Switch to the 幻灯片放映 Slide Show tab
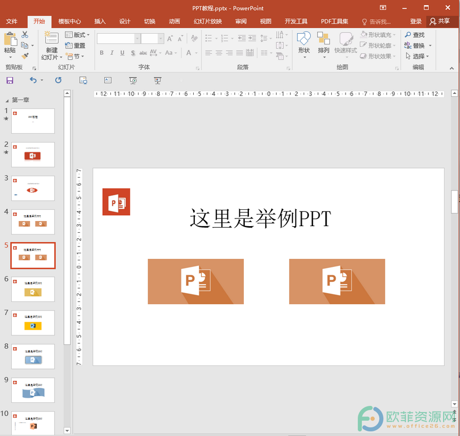The image size is (460, 436). click(x=208, y=21)
